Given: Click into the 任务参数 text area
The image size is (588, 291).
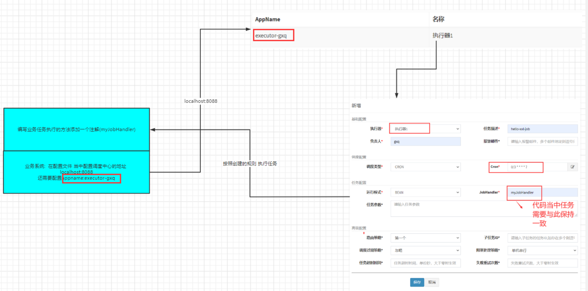Looking at the screenshot, I should point(484,209).
